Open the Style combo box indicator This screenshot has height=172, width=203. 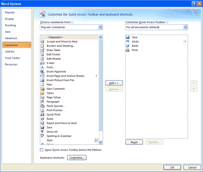click(96, 140)
